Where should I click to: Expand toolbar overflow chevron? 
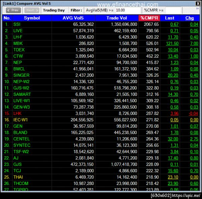197,9
